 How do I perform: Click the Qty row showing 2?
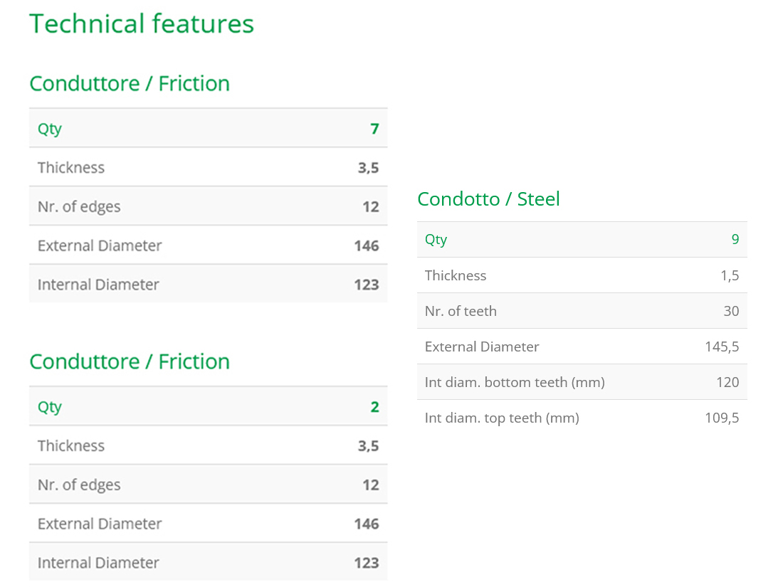209,406
